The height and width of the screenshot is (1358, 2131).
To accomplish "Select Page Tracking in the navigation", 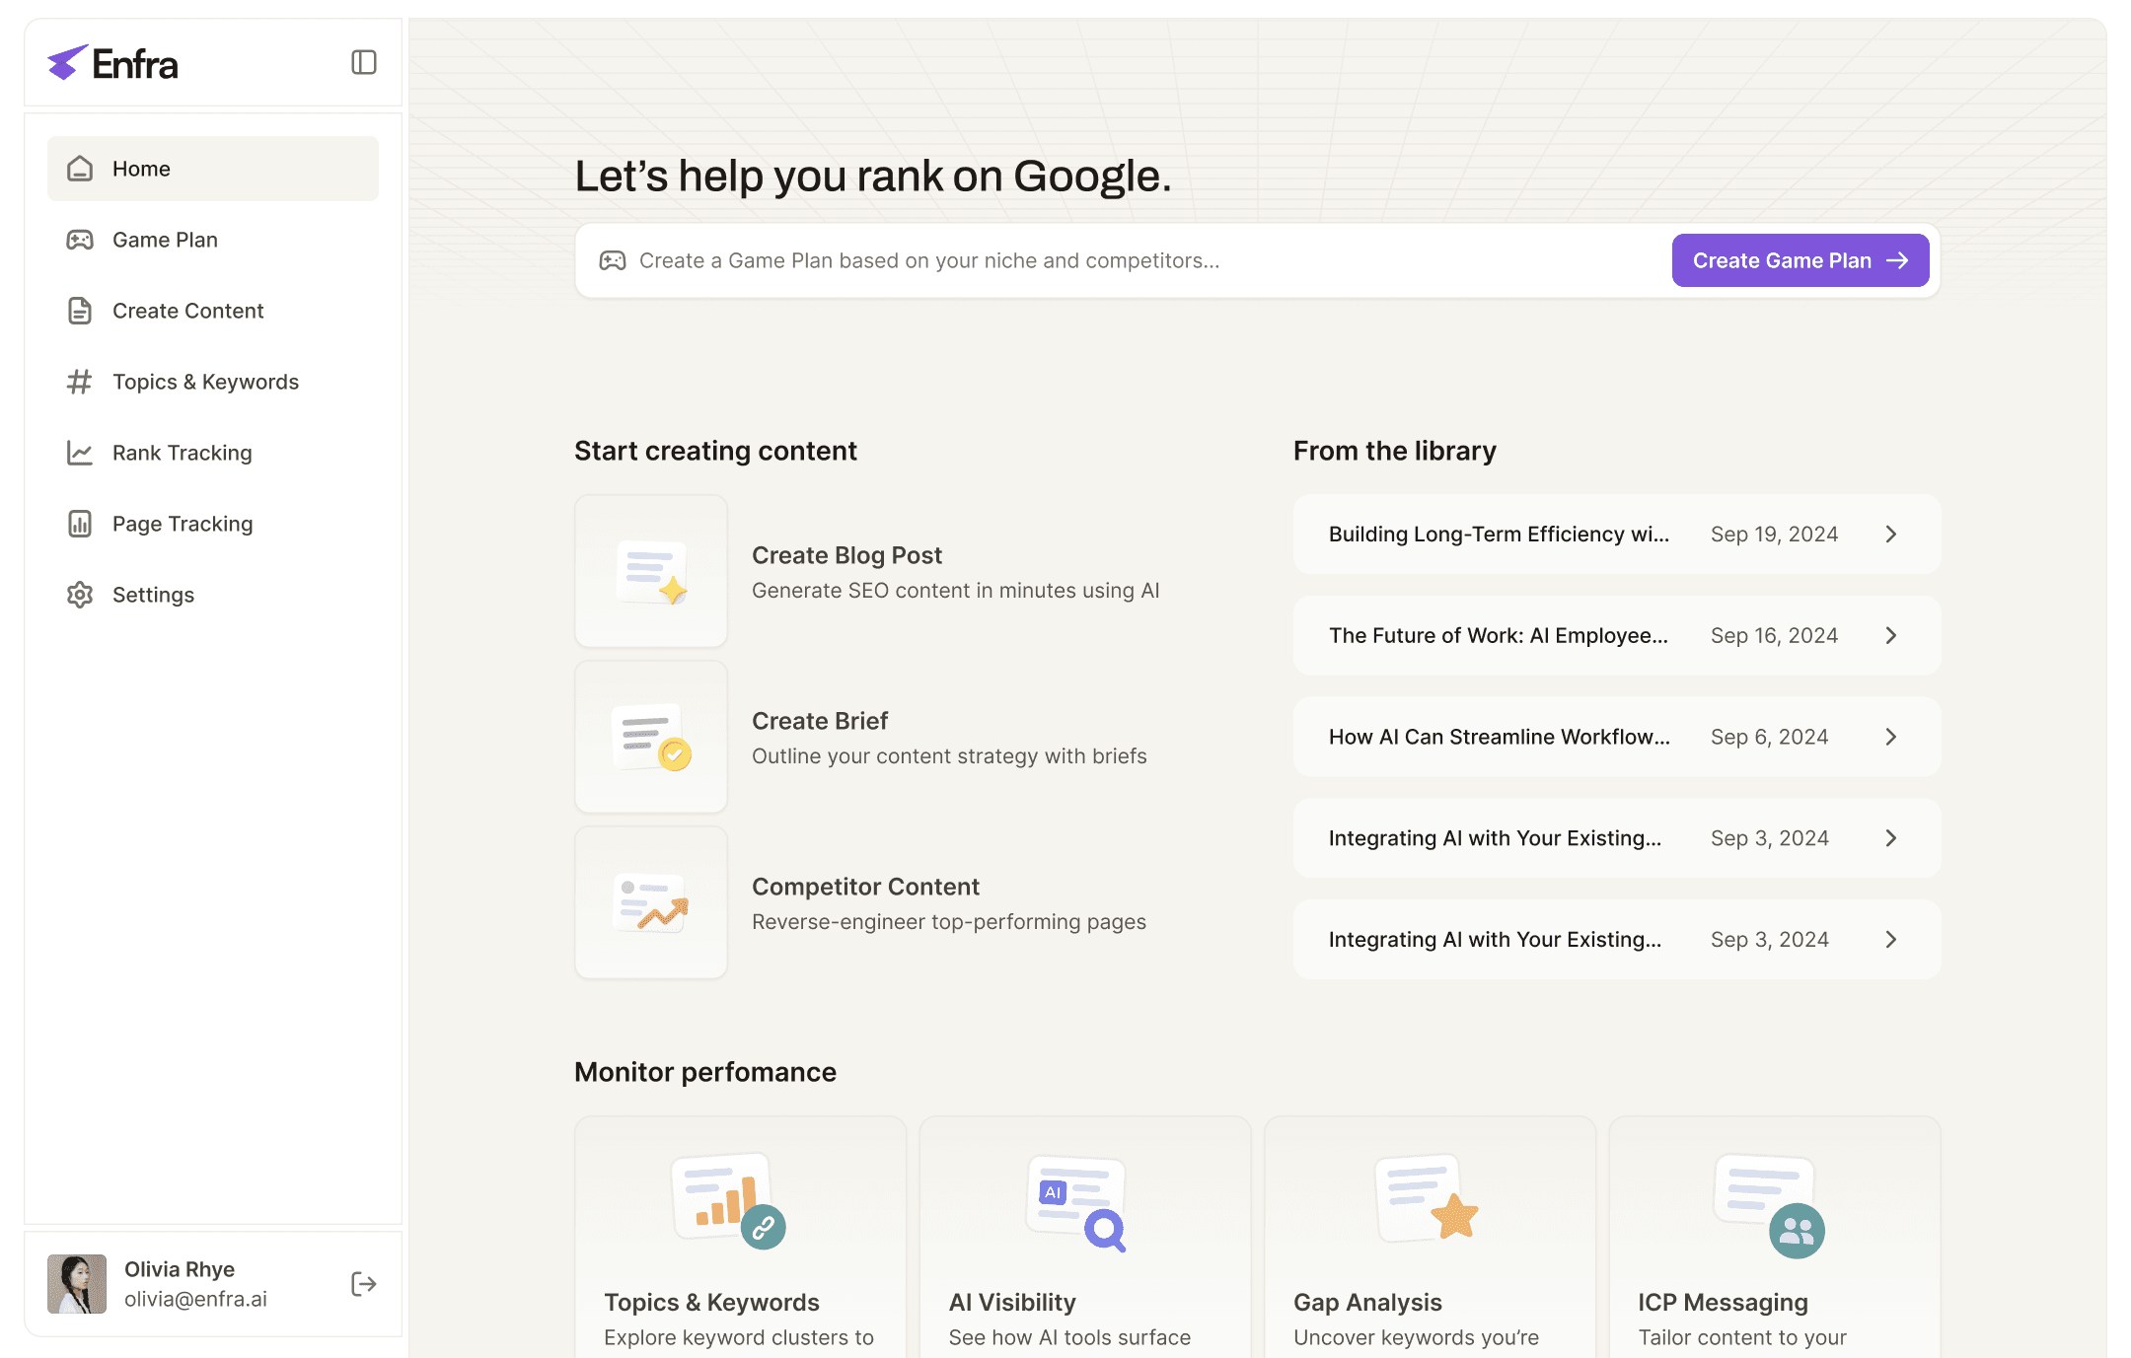I will pyautogui.click(x=183, y=524).
